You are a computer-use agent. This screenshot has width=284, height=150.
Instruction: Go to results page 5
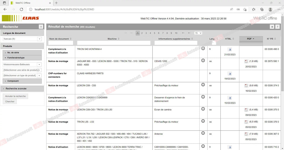point(155,33)
